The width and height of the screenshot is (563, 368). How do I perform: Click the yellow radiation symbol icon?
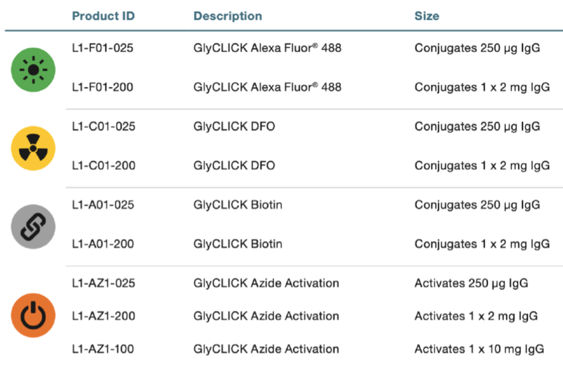[33, 148]
